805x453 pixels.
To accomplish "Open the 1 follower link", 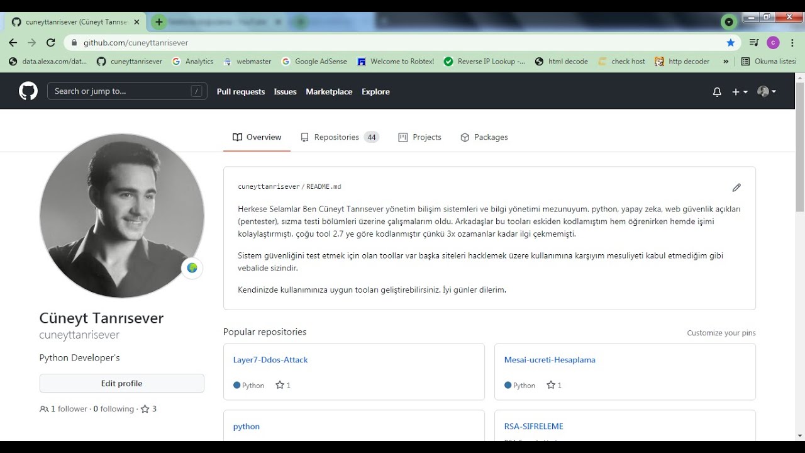I will click(x=63, y=409).
